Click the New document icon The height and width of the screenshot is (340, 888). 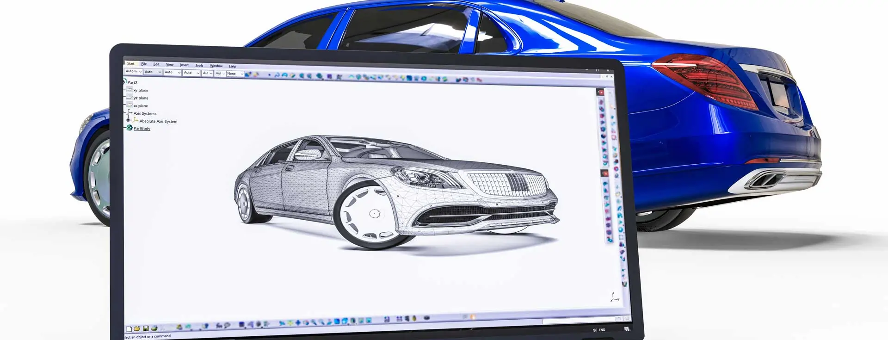(129, 329)
